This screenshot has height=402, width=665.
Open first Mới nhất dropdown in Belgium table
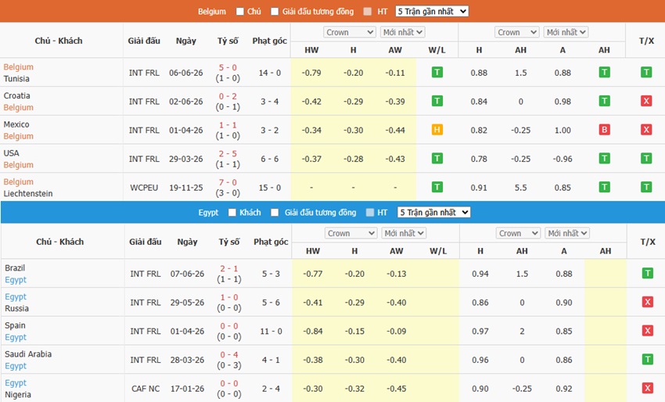click(x=402, y=32)
